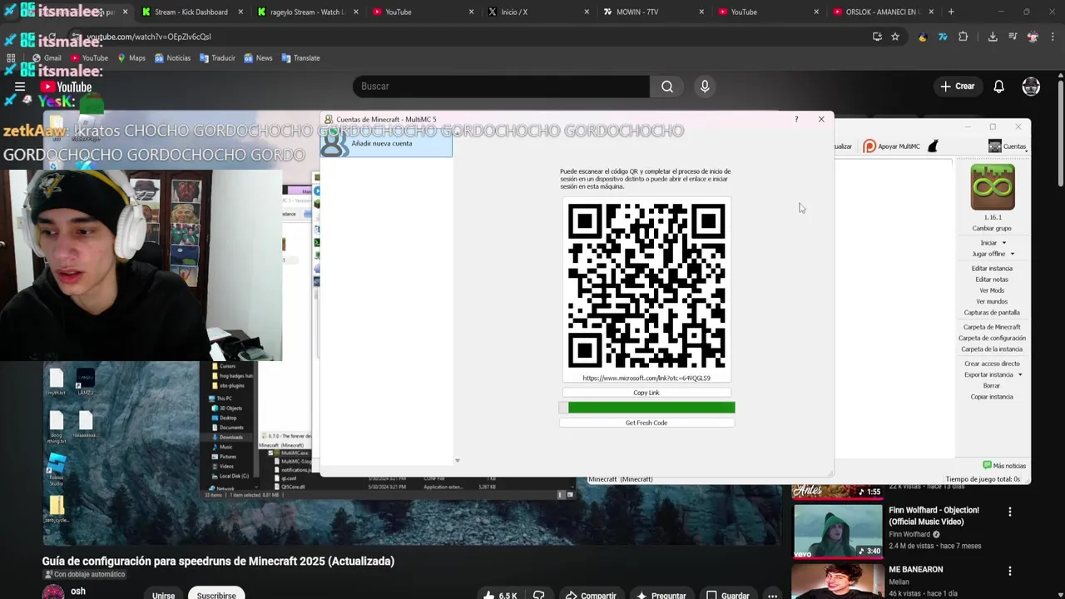The image size is (1065, 599).
Task: Open the browser install app icon
Action: (x=877, y=37)
